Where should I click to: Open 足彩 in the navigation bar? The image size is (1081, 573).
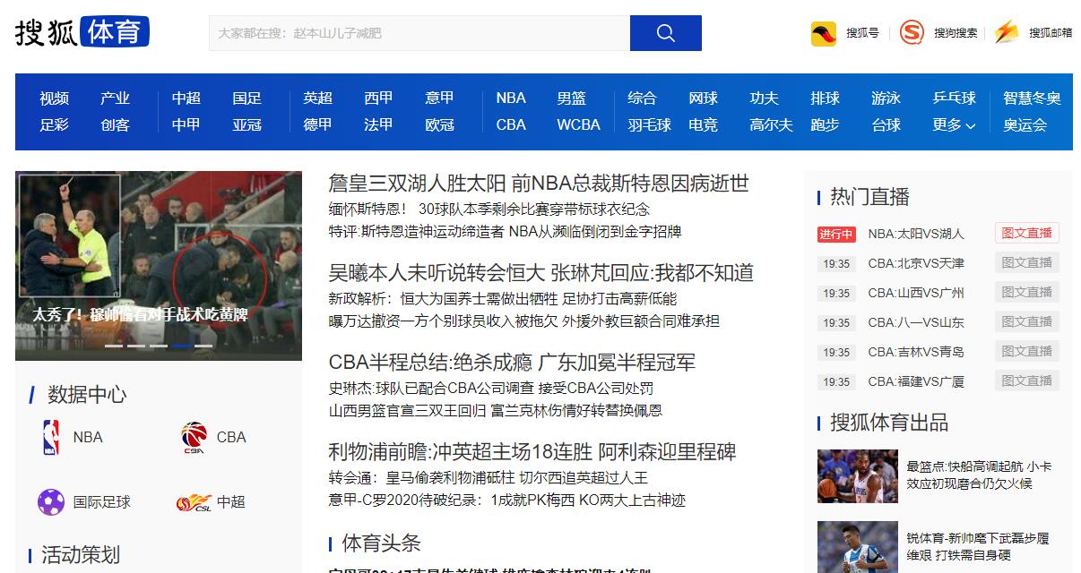54,125
